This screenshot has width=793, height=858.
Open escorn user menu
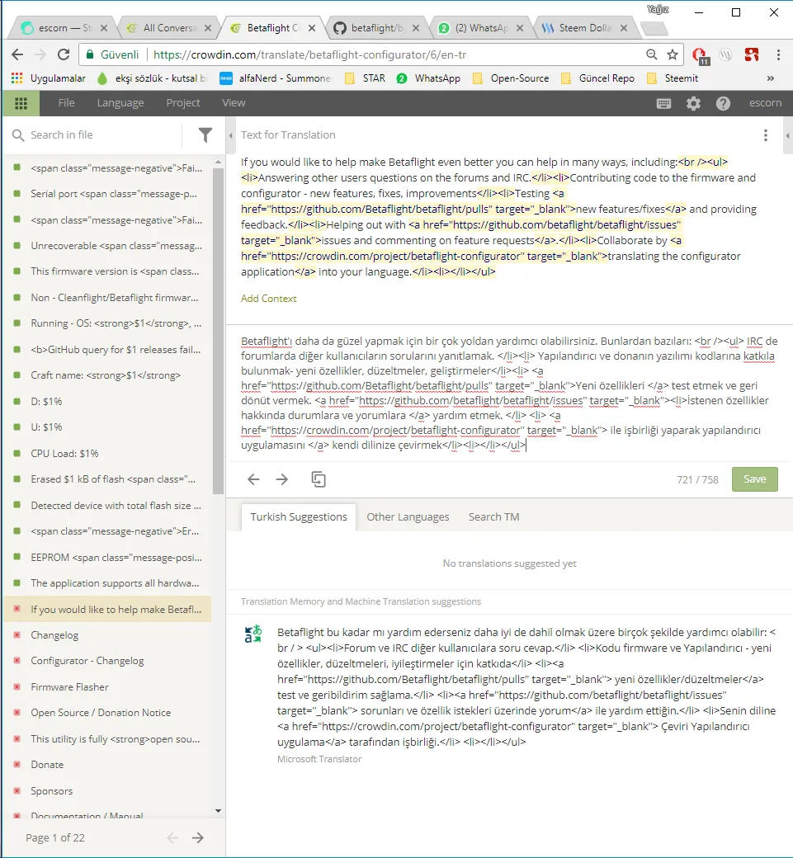point(765,103)
